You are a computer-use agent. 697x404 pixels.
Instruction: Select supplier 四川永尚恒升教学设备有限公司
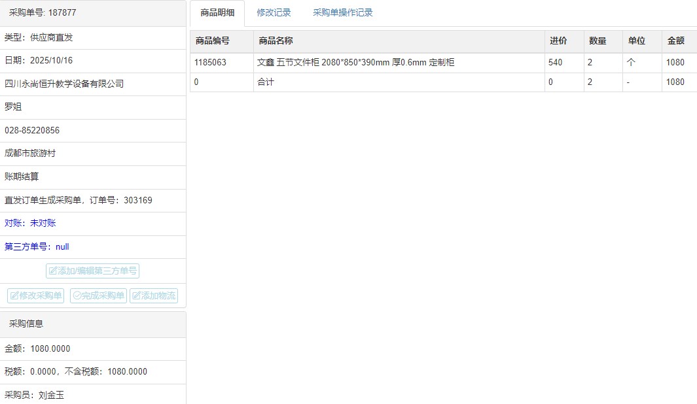(64, 84)
